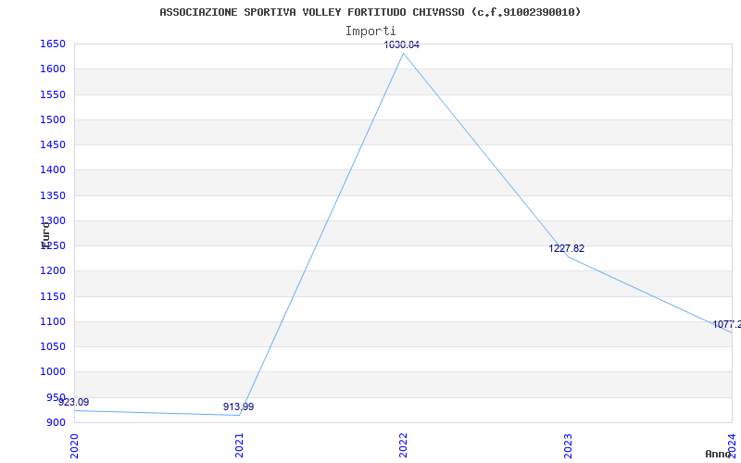Click the 1227.82 data label
The image size is (741, 463).
566,248
